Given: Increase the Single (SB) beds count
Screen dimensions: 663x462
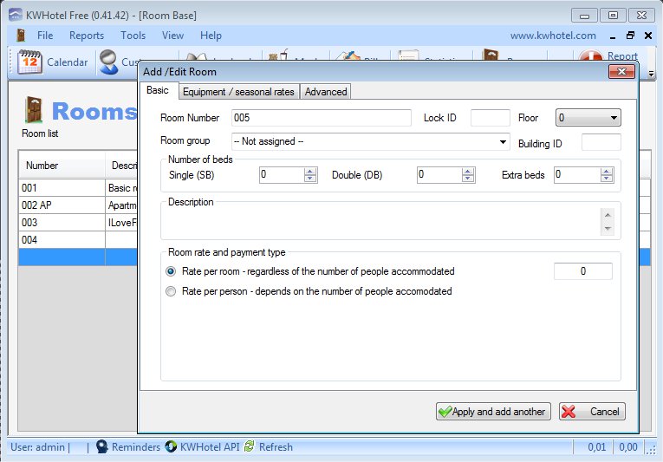Looking at the screenshot, I should (x=310, y=171).
